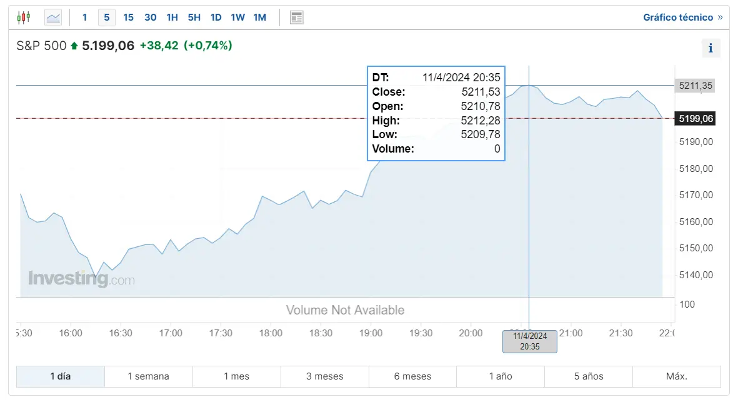Switch to candlestick chart type icon
Screen dimensions: 738x402
point(24,18)
